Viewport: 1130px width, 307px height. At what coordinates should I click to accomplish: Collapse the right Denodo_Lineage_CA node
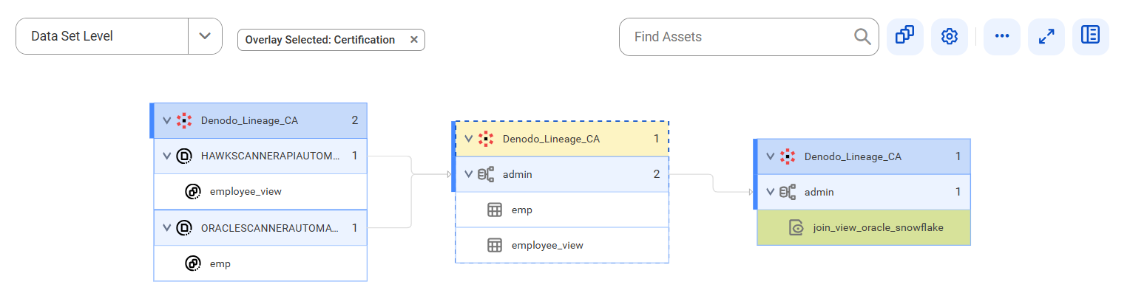[770, 156]
